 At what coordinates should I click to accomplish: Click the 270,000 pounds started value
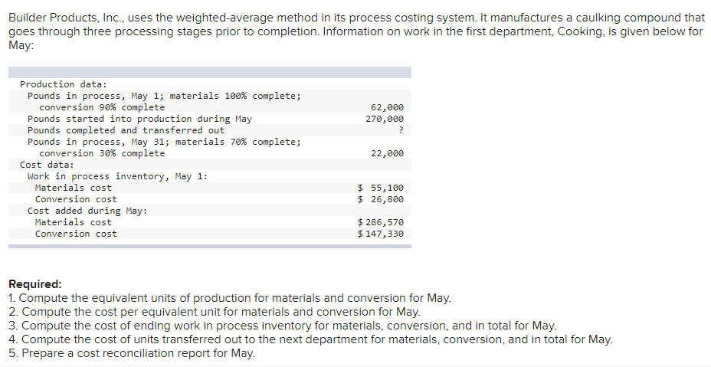point(385,119)
